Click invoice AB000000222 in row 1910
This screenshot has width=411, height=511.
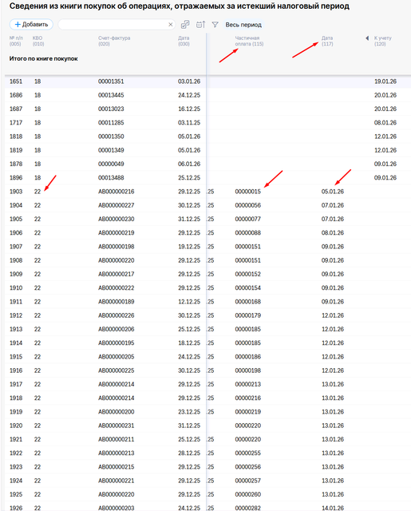(117, 287)
